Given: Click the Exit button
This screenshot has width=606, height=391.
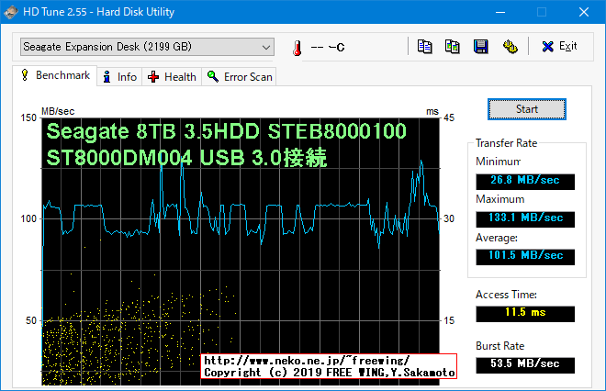Looking at the screenshot, I should [x=559, y=47].
